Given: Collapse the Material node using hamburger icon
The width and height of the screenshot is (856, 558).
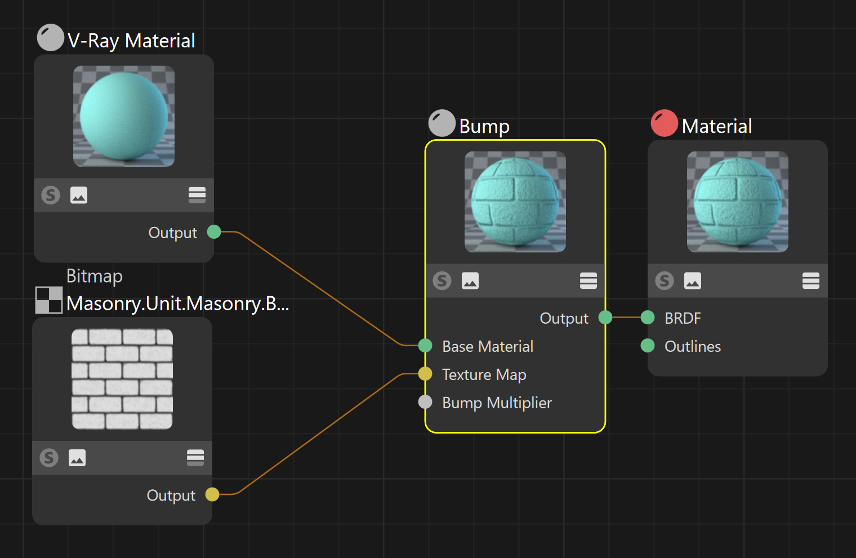Looking at the screenshot, I should (x=811, y=280).
